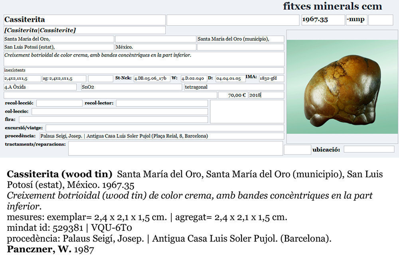Click the 'mesures: exemplar=' line
399x257 pixels.
147,217
